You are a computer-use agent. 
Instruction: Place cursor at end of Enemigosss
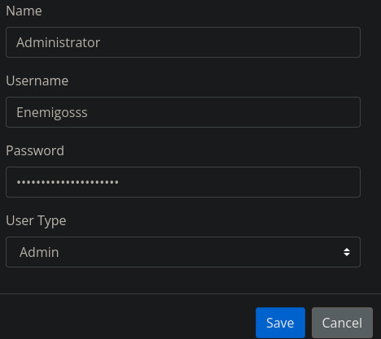point(88,112)
